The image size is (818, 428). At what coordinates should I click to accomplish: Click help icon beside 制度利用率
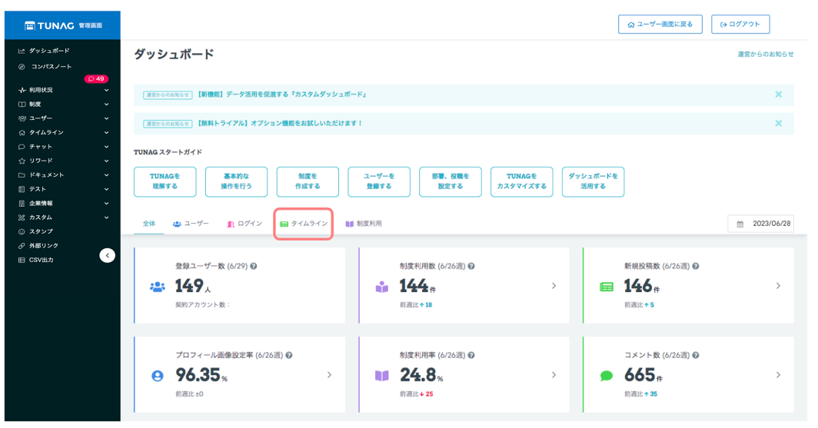click(x=471, y=355)
